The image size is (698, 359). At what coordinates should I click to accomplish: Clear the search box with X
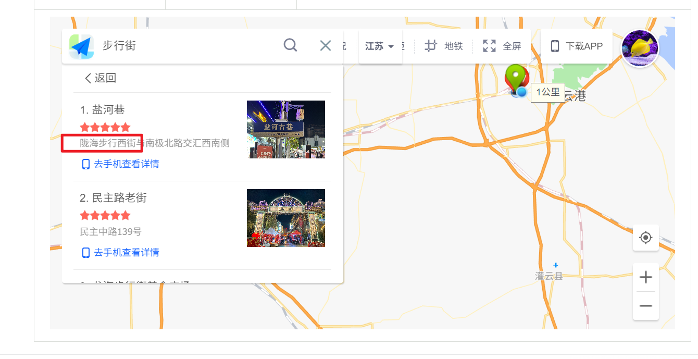(326, 46)
